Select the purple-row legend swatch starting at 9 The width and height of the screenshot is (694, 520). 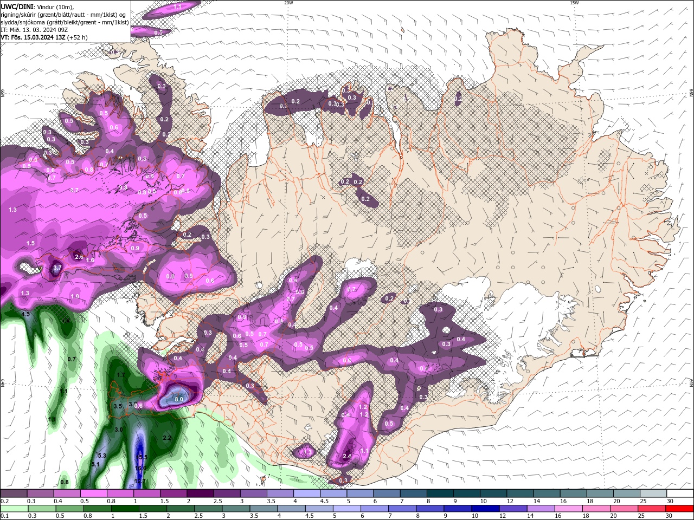pyautogui.click(x=467, y=493)
